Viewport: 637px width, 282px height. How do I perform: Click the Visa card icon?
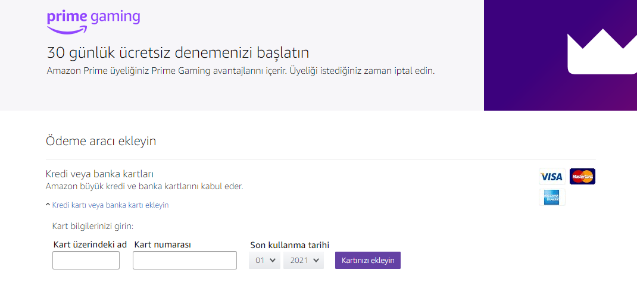point(552,177)
